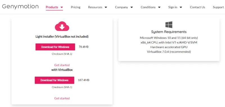Expand the Resources dropdown arrow
Screen dimensions: 225x107
(106, 7)
